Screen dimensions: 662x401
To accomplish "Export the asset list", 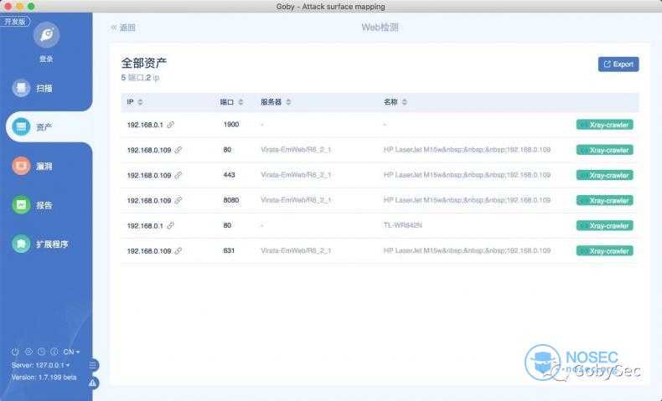I will click(618, 64).
